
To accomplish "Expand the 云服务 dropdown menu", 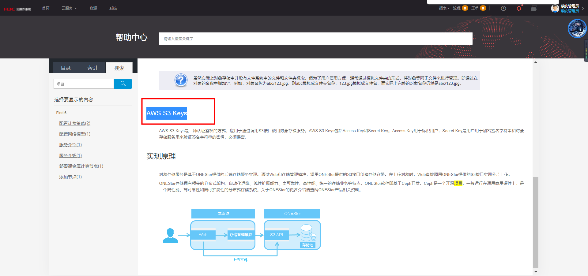I will click(x=69, y=8).
